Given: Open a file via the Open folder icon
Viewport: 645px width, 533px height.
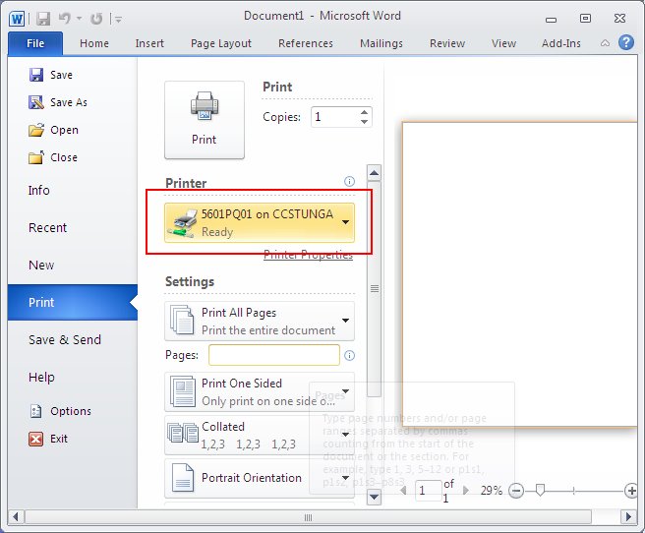Looking at the screenshot, I should click(x=36, y=130).
